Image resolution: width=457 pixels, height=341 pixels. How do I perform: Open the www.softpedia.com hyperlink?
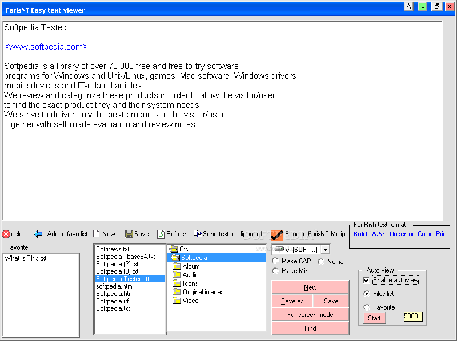pyautogui.click(x=46, y=47)
